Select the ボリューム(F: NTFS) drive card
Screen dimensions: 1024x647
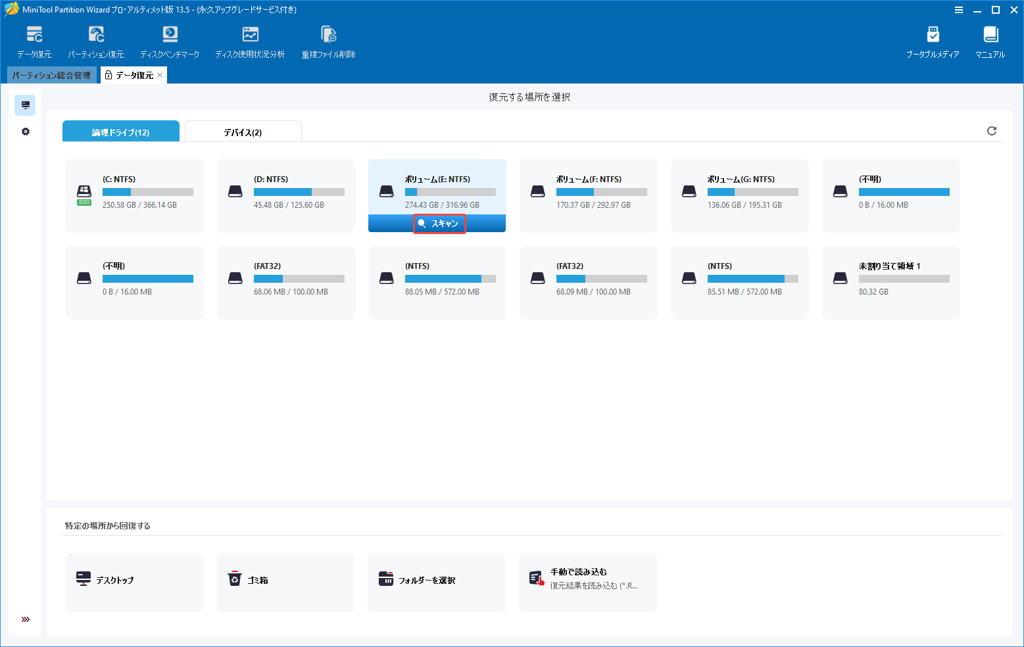point(588,195)
